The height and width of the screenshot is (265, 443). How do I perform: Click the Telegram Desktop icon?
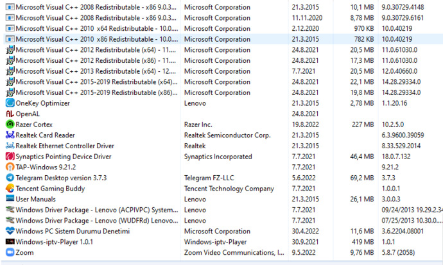[x=10, y=178]
